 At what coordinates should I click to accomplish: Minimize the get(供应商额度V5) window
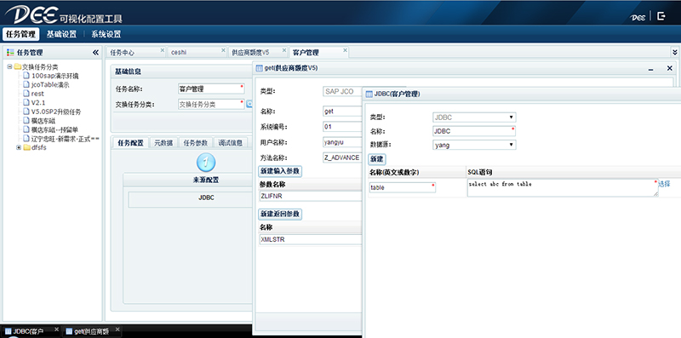[651, 70]
